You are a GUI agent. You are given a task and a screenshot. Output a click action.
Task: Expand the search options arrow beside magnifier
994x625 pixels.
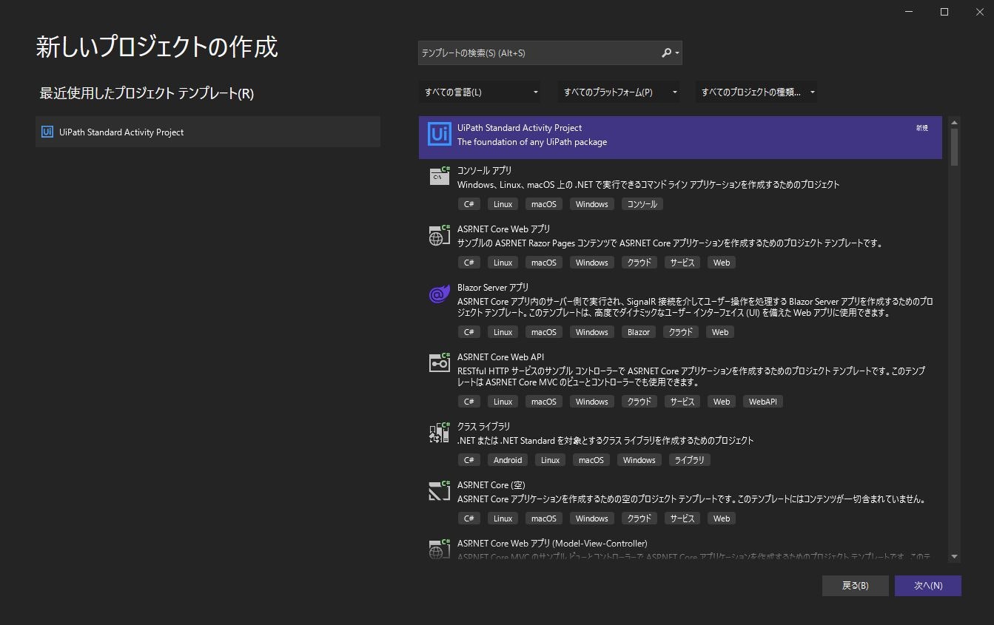tap(677, 53)
